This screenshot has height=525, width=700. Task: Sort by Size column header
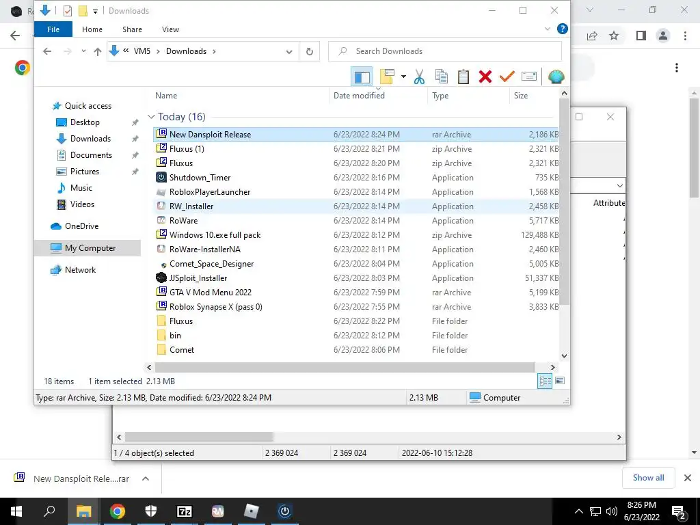click(x=520, y=96)
